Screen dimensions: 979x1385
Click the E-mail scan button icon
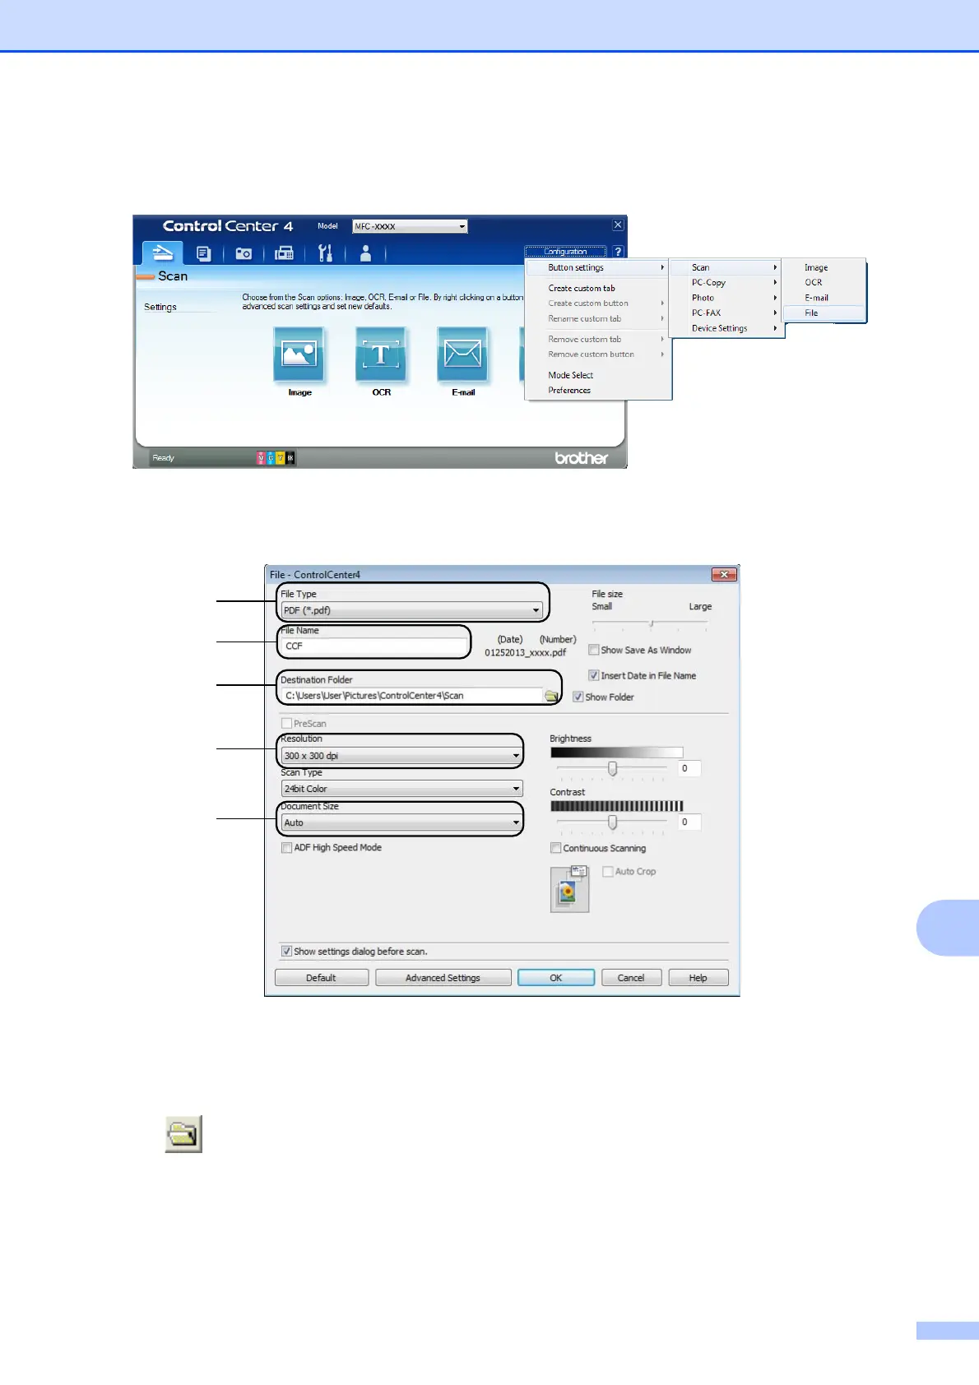[462, 354]
